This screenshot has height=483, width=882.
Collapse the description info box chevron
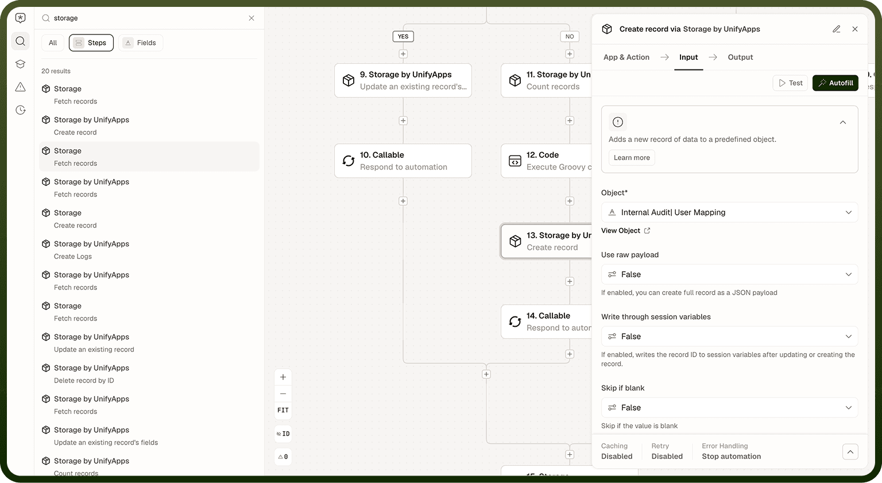[x=843, y=122]
